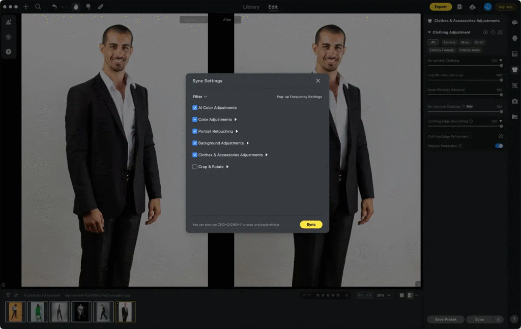Click the magnifier search icon in top toolbar
This screenshot has height=329, width=521.
[x=38, y=7]
